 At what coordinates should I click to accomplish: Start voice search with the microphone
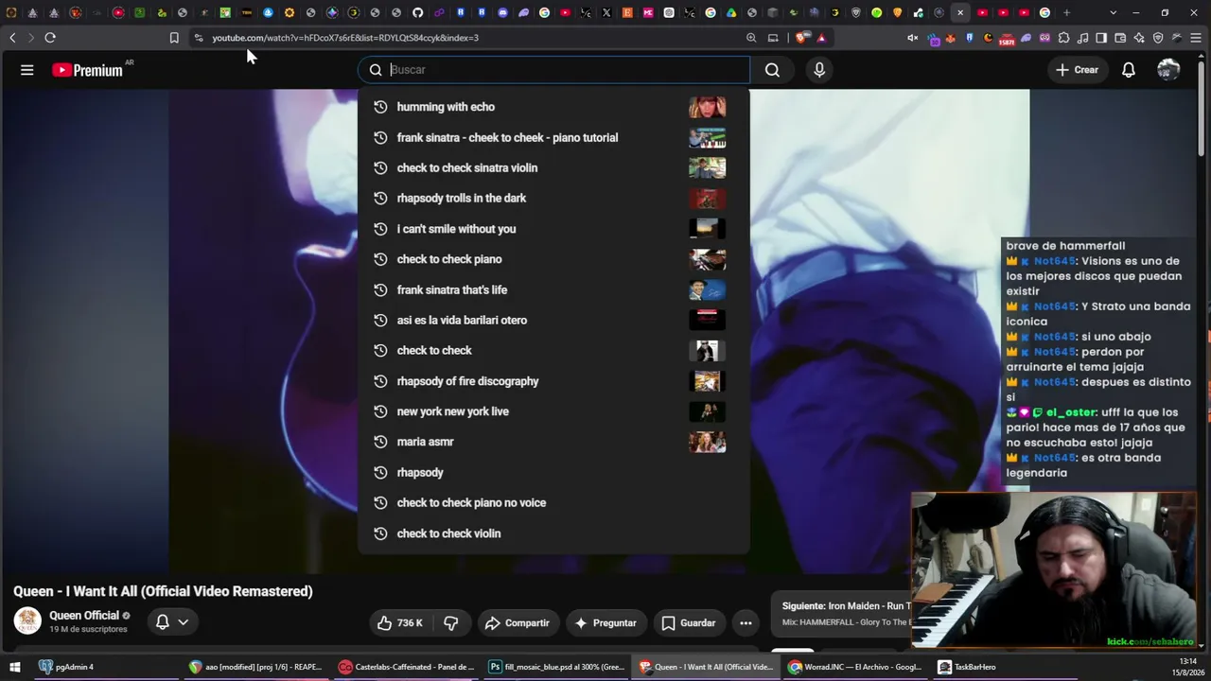(x=819, y=70)
